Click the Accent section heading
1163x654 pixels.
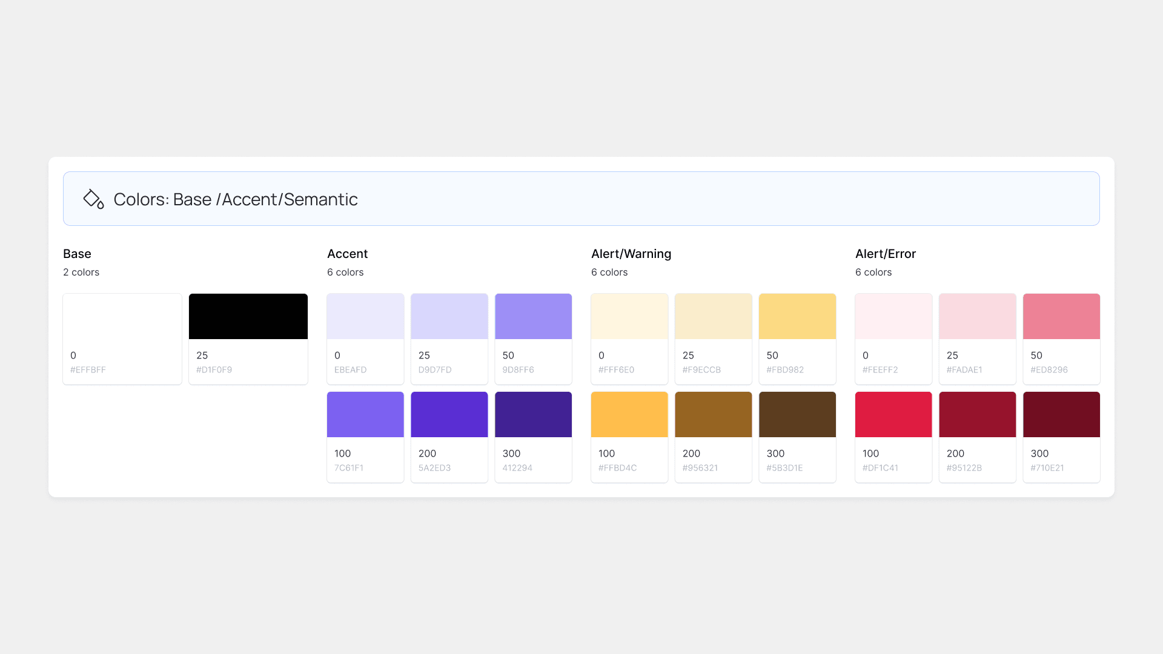[347, 254]
